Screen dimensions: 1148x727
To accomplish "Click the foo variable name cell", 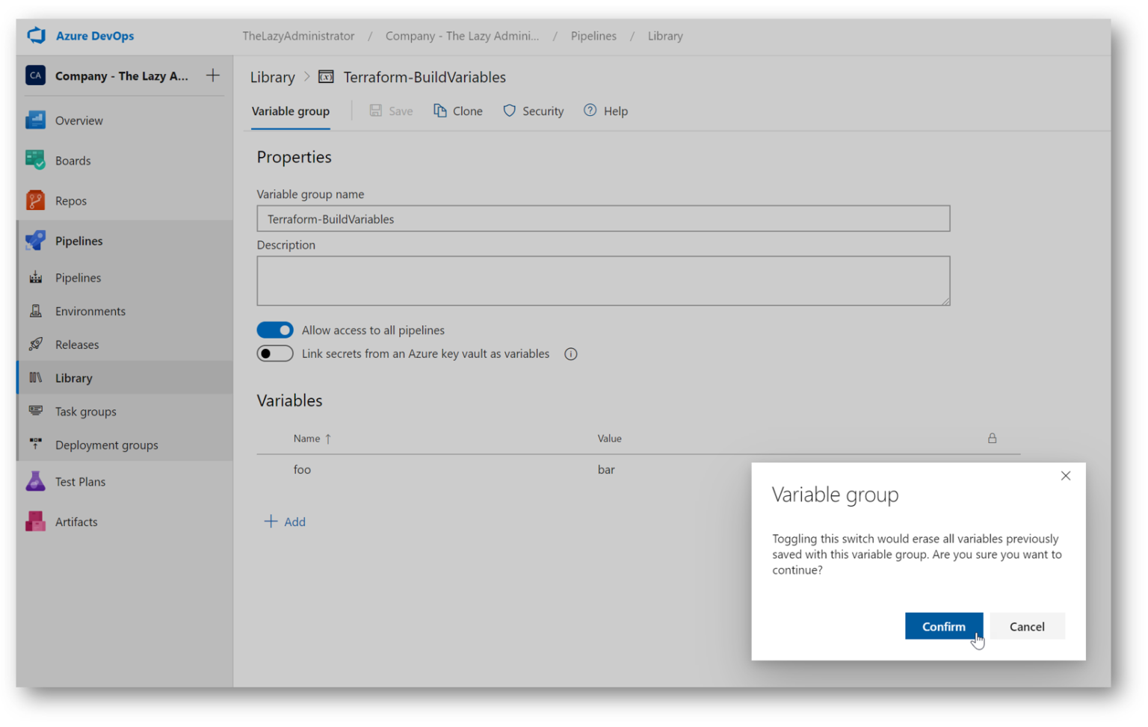I will click(x=302, y=469).
